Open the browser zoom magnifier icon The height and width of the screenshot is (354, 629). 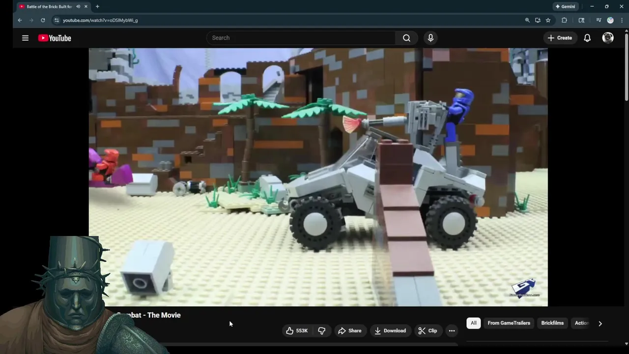pos(527,20)
